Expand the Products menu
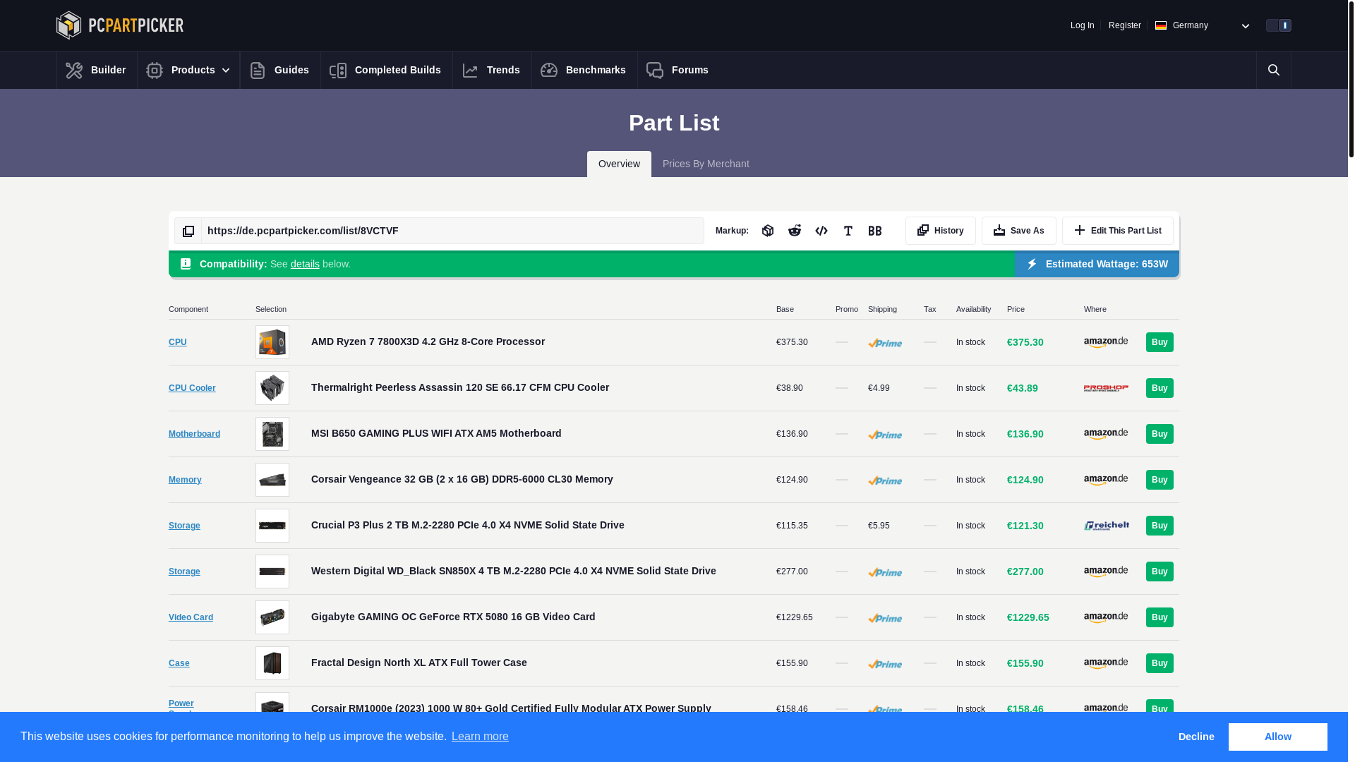Screen dimensions: 1355x762 [x=188, y=70]
